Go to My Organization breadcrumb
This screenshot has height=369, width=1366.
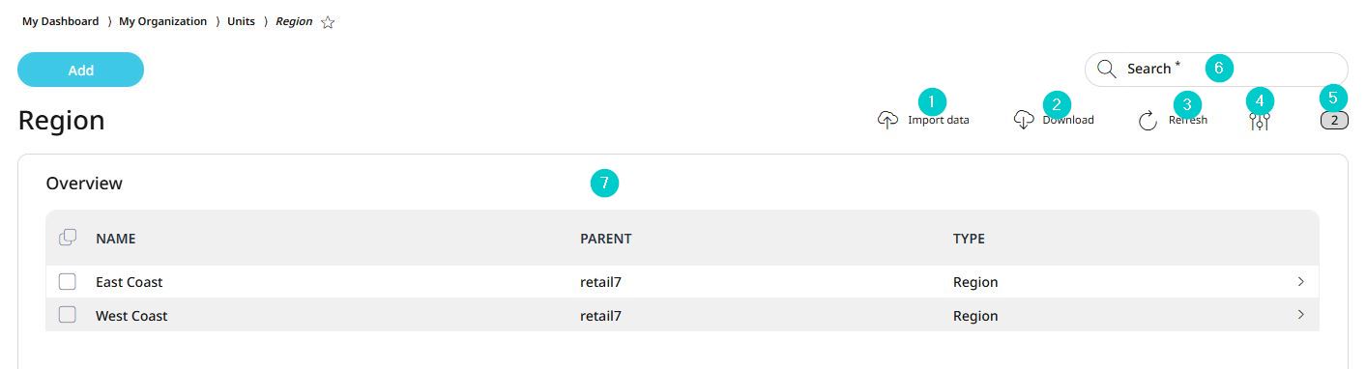coord(162,21)
